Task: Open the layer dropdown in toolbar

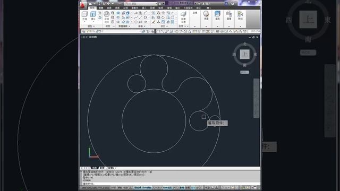Action: click(112, 31)
